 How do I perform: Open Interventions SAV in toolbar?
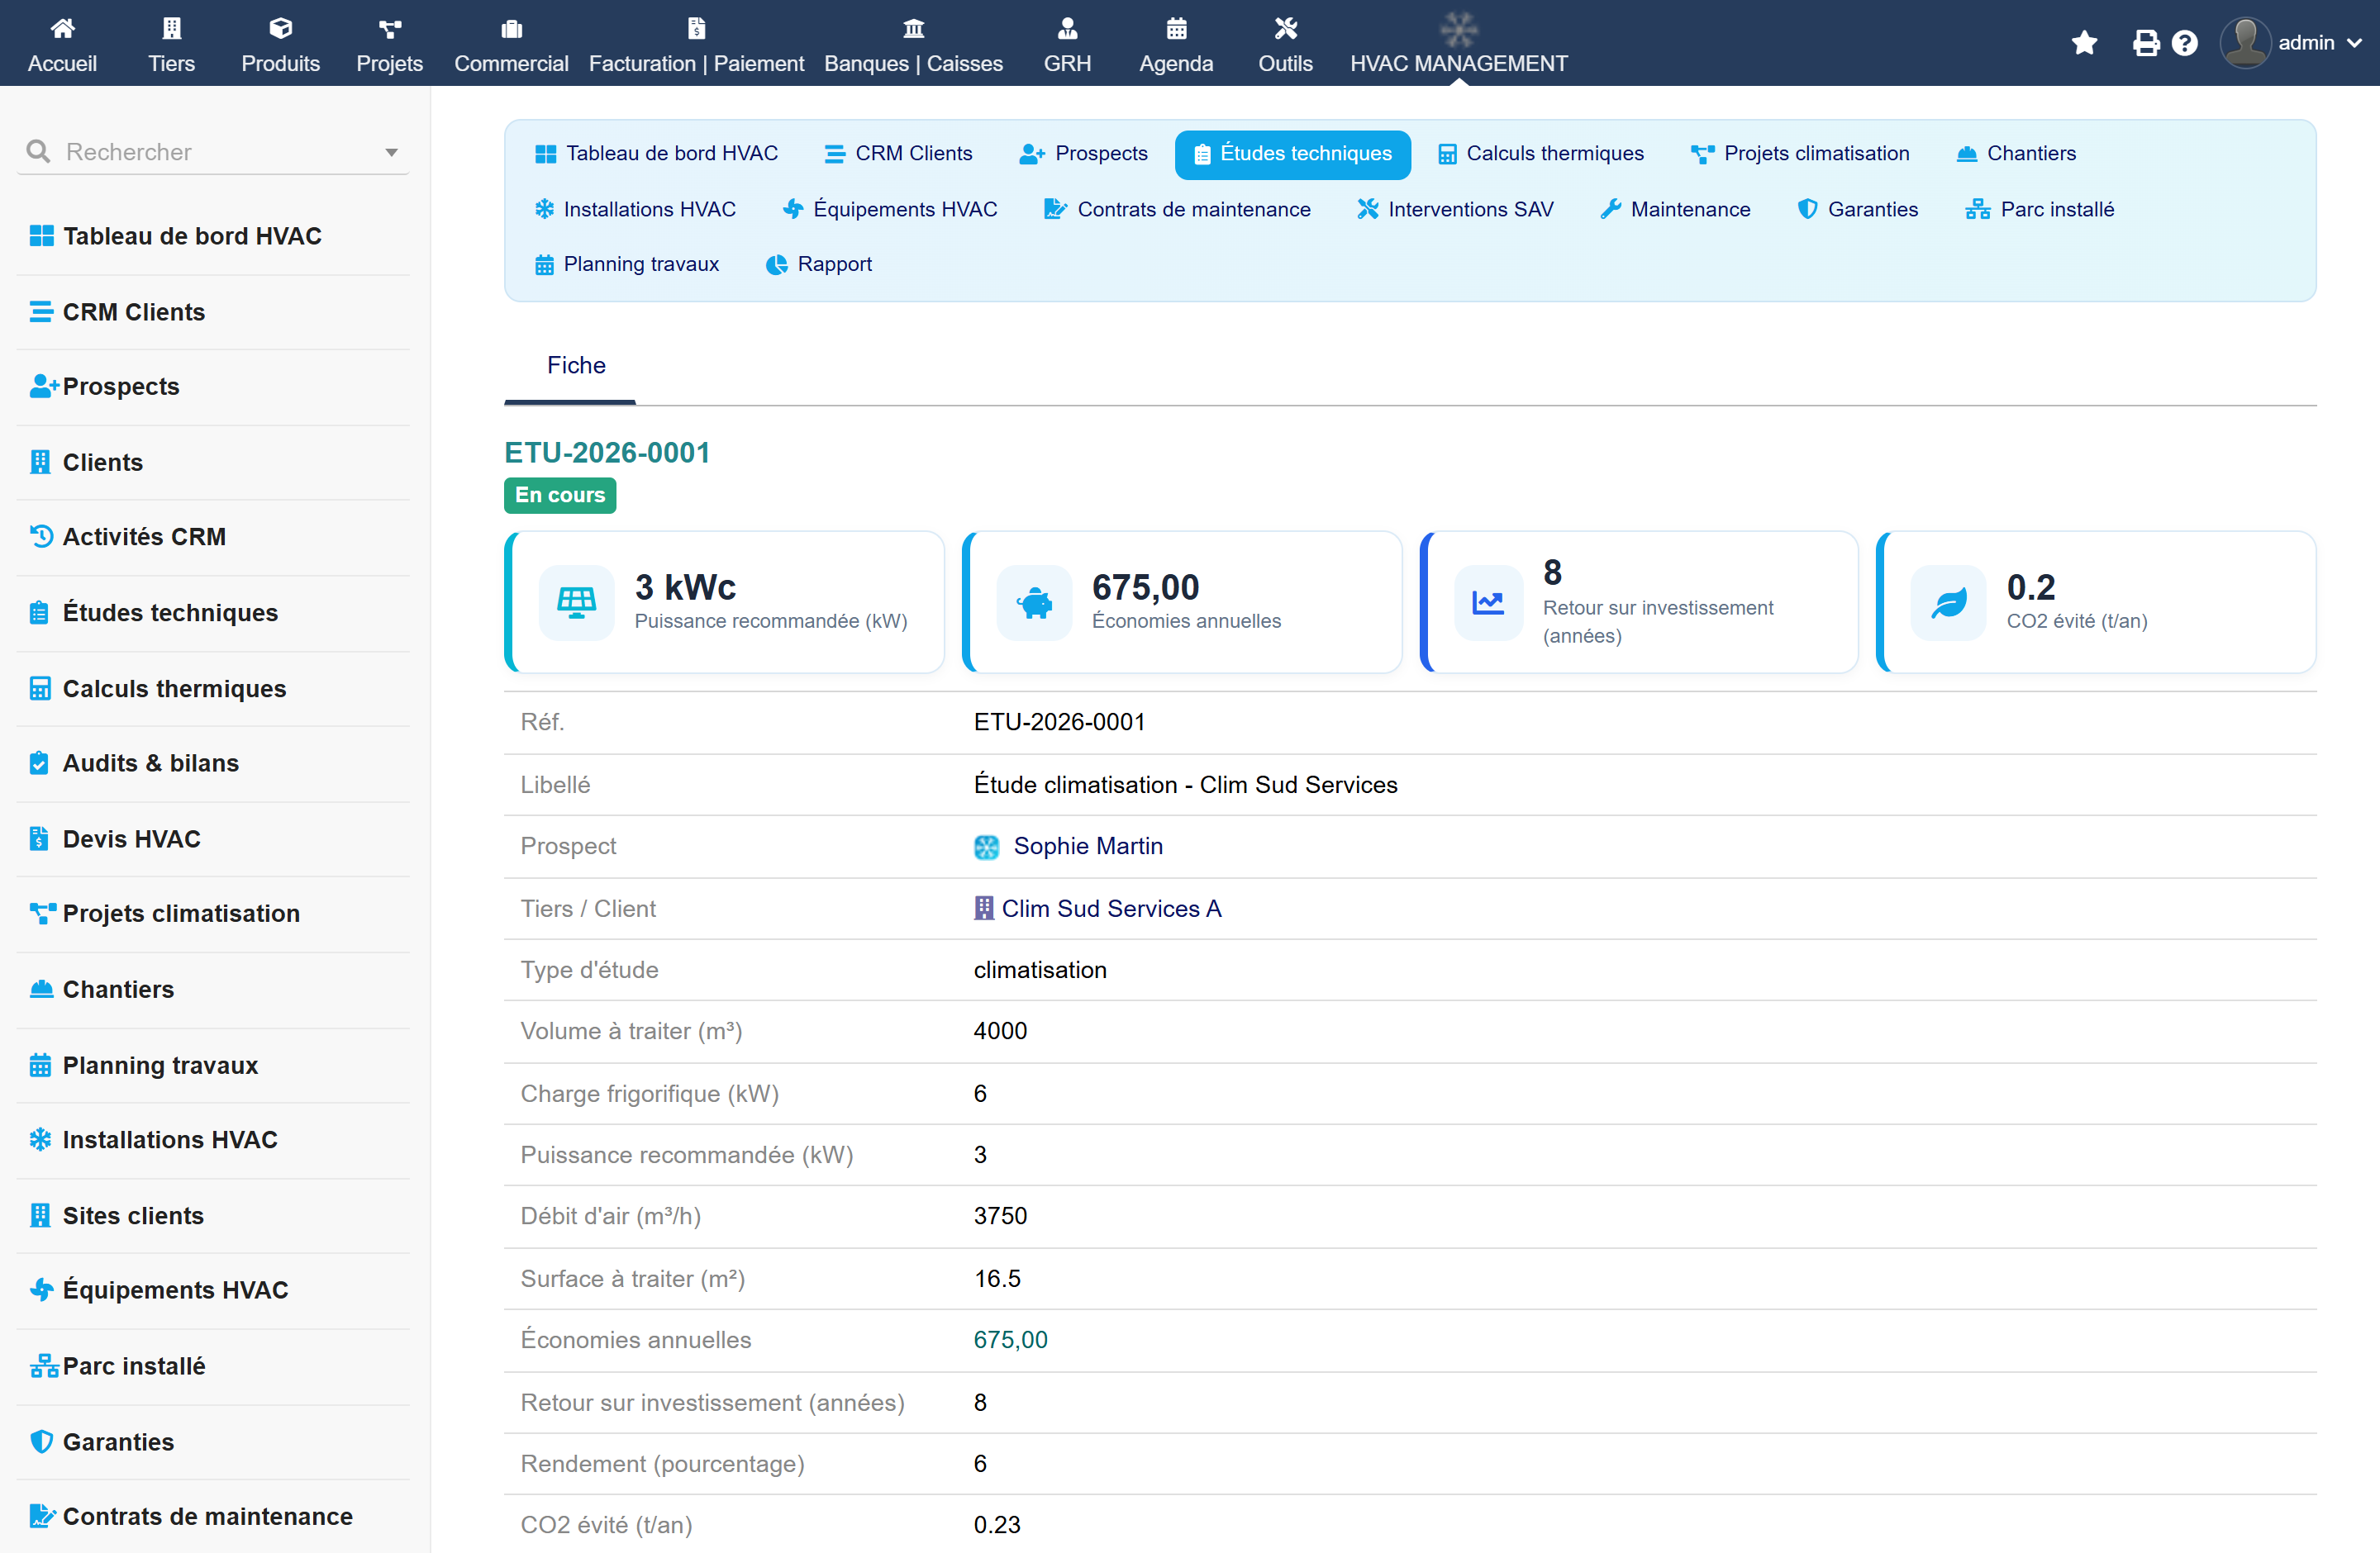tap(1455, 210)
